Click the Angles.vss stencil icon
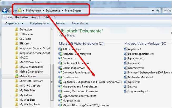This screenshot has width=172, height=108. tap(60, 59)
